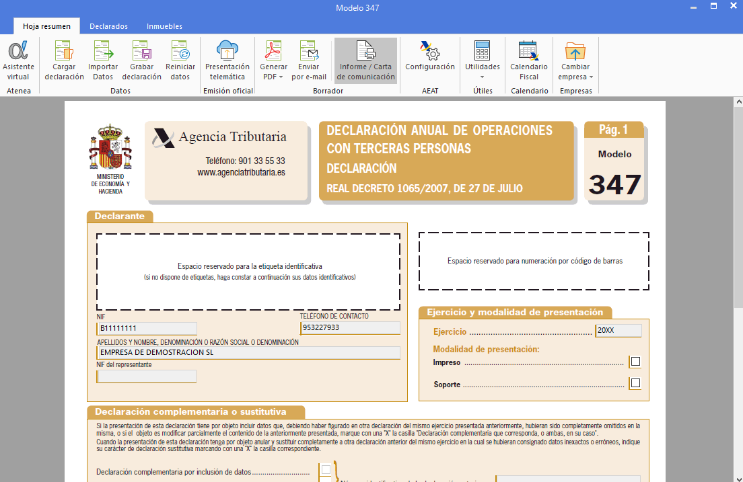The height and width of the screenshot is (482, 743).
Task: Open AEAT Configuración
Action: 430,57
